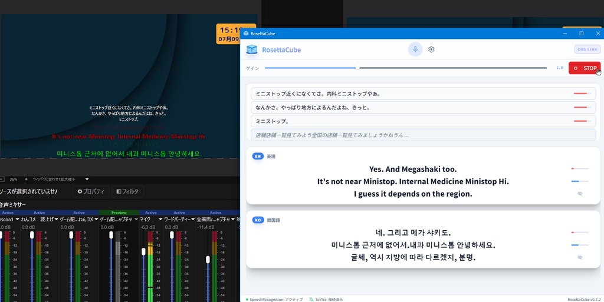This screenshot has height=302, width=604.
Task: Click the gain value 1.0
Action: tap(560, 68)
